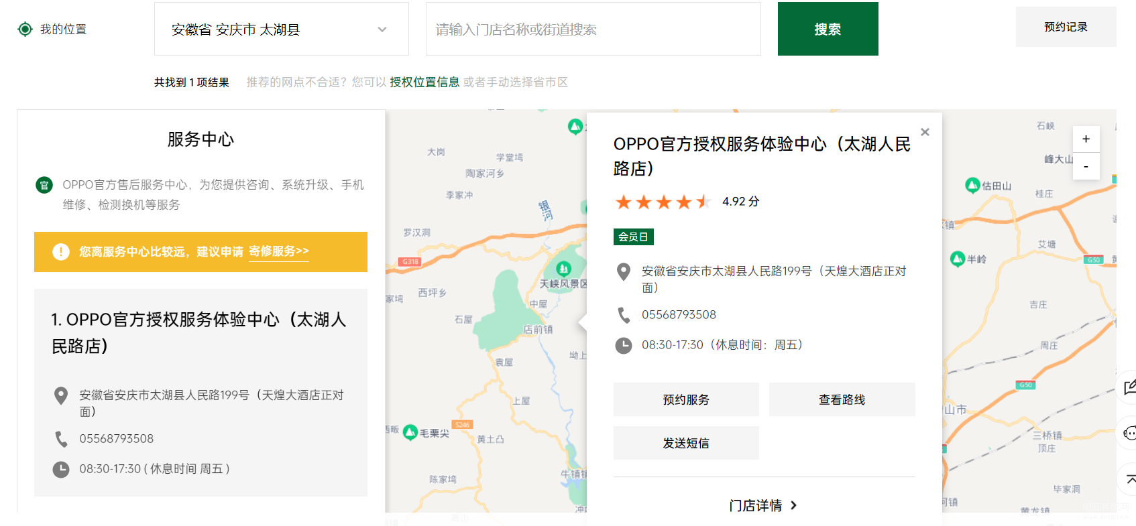Expand 门店详情 store details
1136x526 pixels.
click(763, 505)
